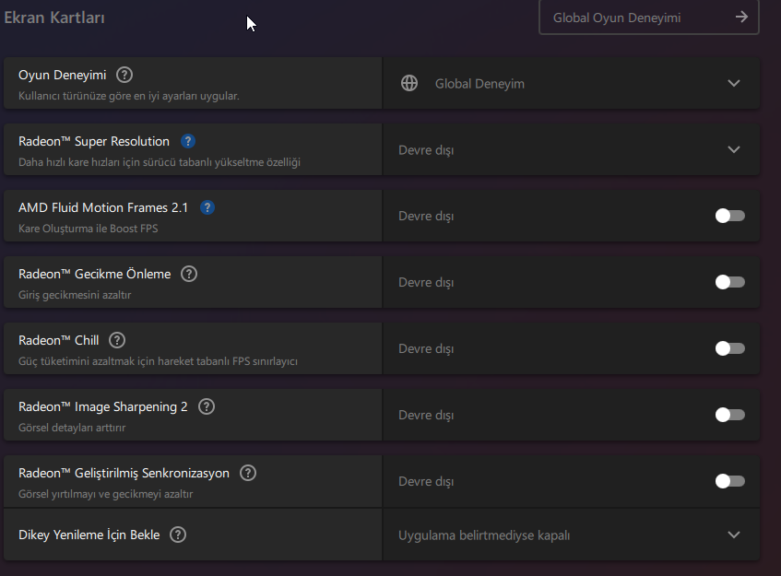The width and height of the screenshot is (781, 576).
Task: Open help for Dikey Yenileme İçin Bekle
Action: pyautogui.click(x=178, y=535)
